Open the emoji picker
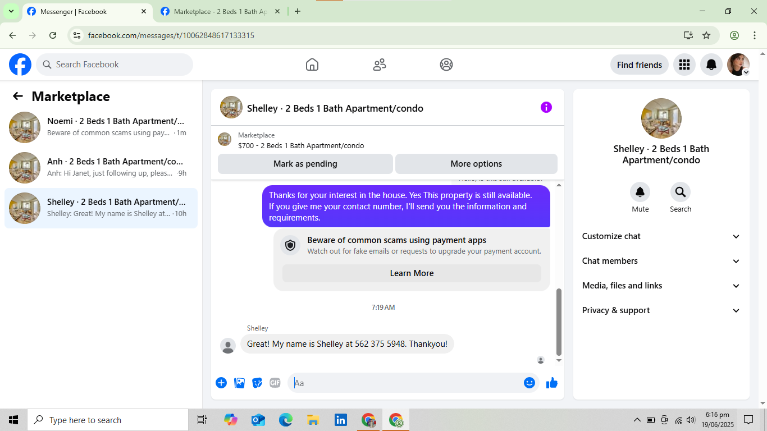The image size is (767, 431). point(529,383)
